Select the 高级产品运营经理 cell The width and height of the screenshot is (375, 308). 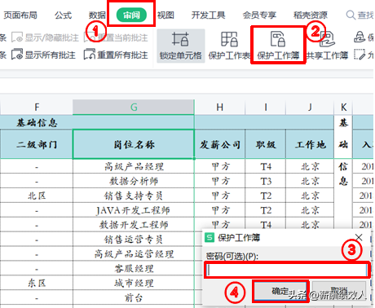pyautogui.click(x=134, y=254)
